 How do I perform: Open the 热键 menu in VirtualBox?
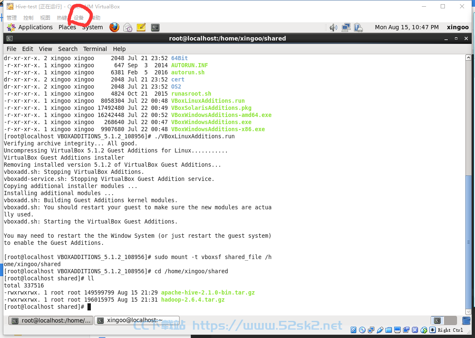[62, 18]
